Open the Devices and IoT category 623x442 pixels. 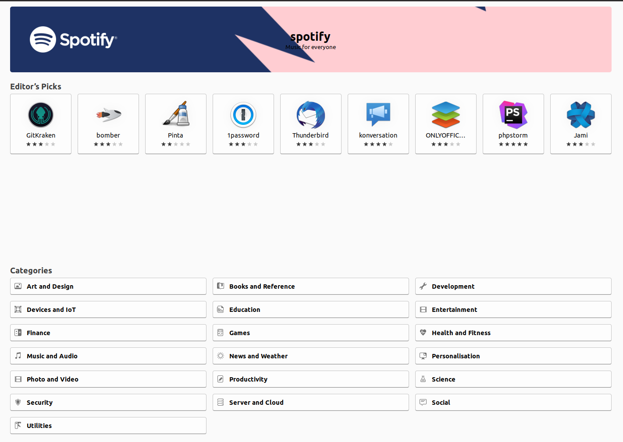click(108, 309)
